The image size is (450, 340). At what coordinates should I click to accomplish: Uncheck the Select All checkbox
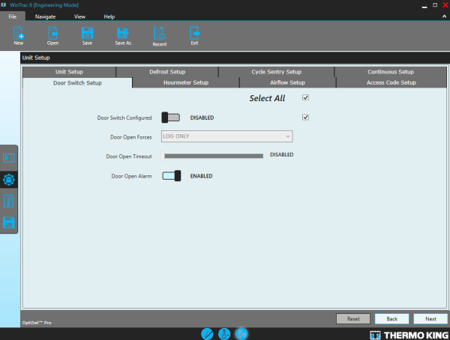[305, 97]
